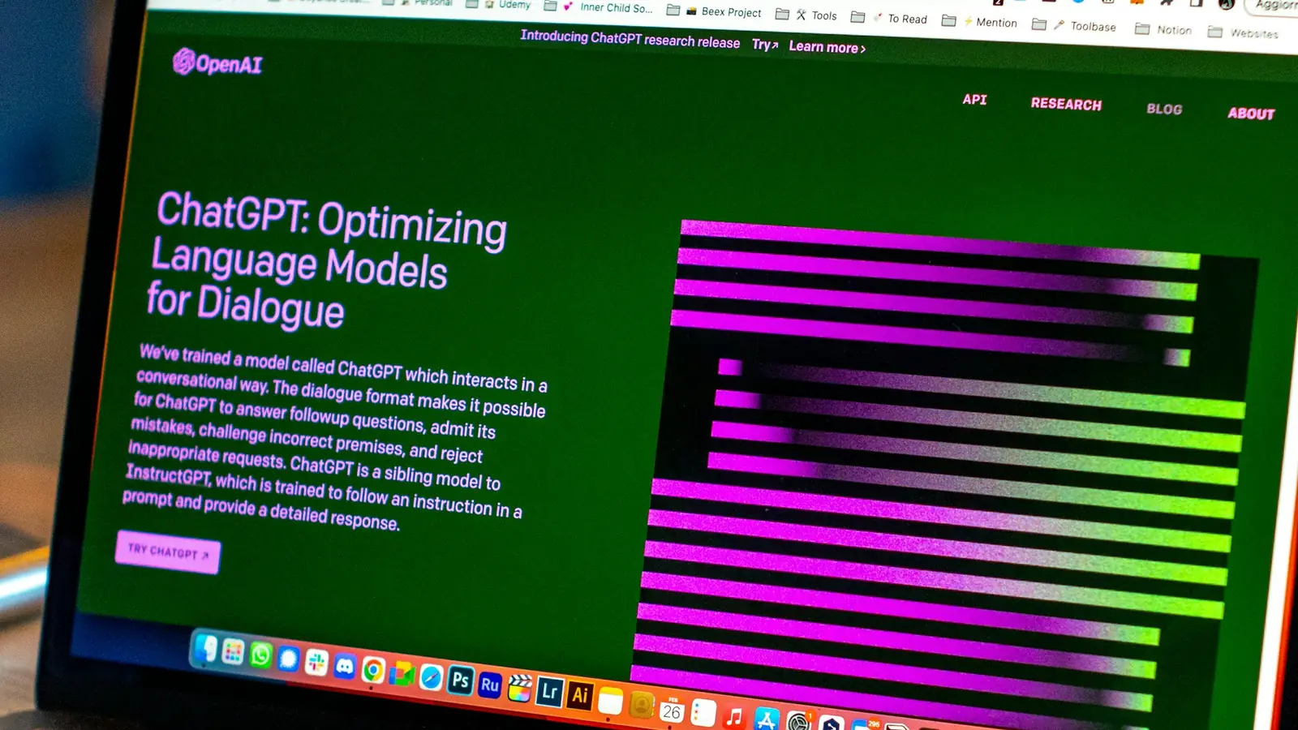Open the Notes app in dock
This screenshot has width=1298, height=730.
(x=610, y=701)
